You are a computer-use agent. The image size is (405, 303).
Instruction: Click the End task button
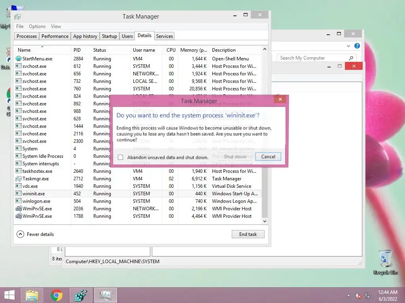pyautogui.click(x=248, y=234)
